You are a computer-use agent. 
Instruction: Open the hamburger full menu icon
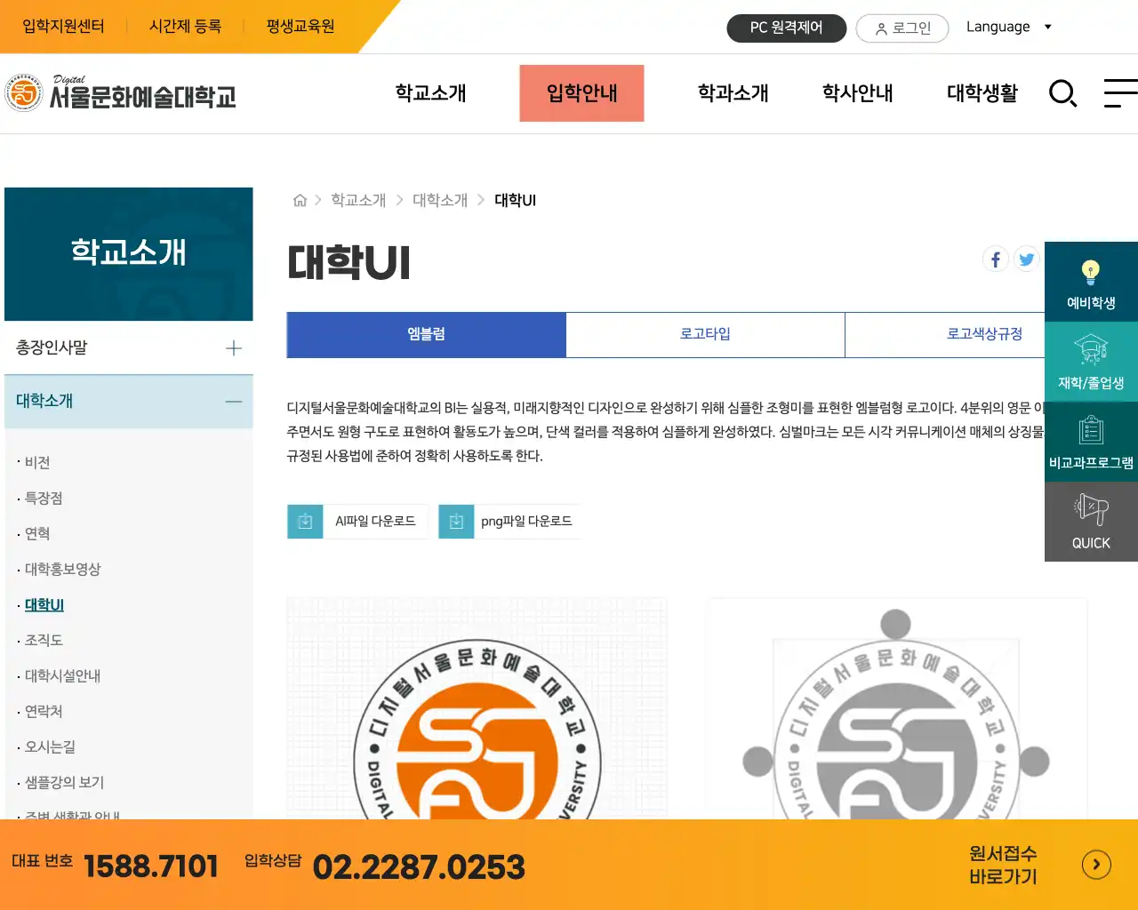tap(1120, 93)
